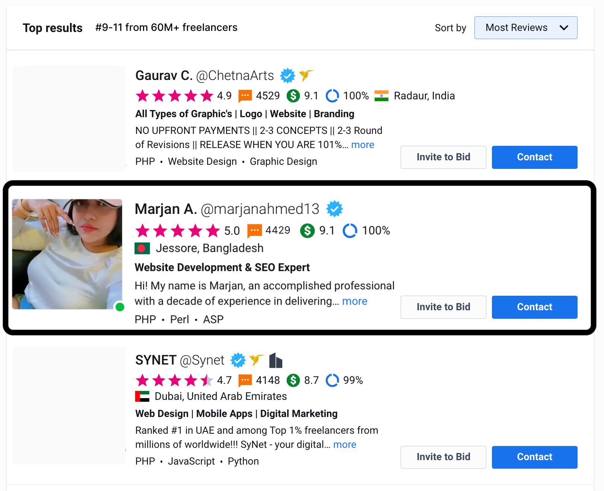Open the Most Reviews sort dropdown
This screenshot has height=491, width=604.
525,28
